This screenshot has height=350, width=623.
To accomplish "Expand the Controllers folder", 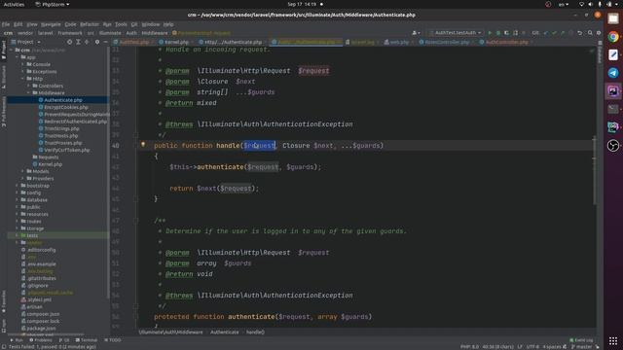I will [x=28, y=86].
